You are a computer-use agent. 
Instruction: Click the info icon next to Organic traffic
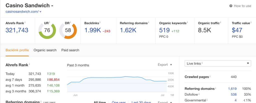pos(220,22)
